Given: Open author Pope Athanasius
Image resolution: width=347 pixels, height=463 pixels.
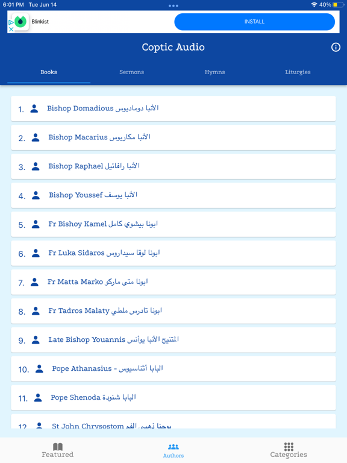Looking at the screenshot, I should pyautogui.click(x=173, y=369).
